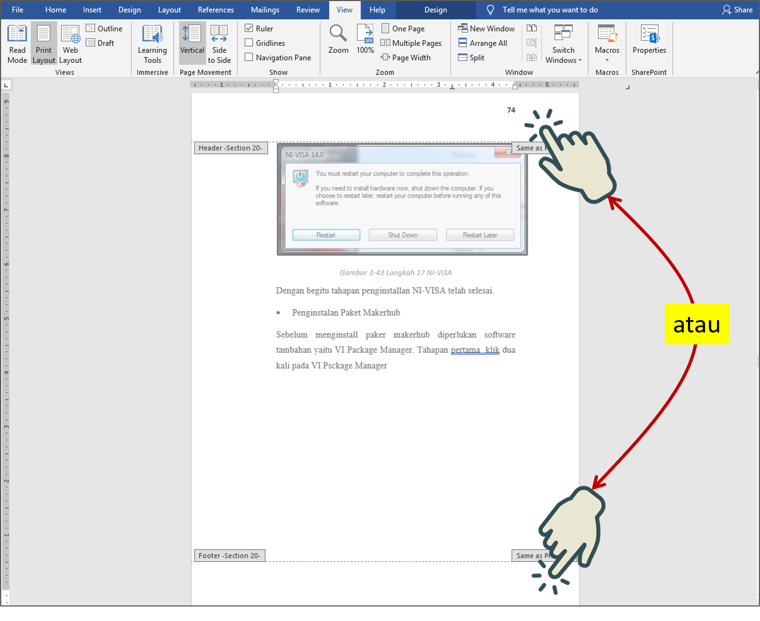Image resolution: width=760 pixels, height=621 pixels.
Task: Click page number 74 in header
Action: [511, 110]
